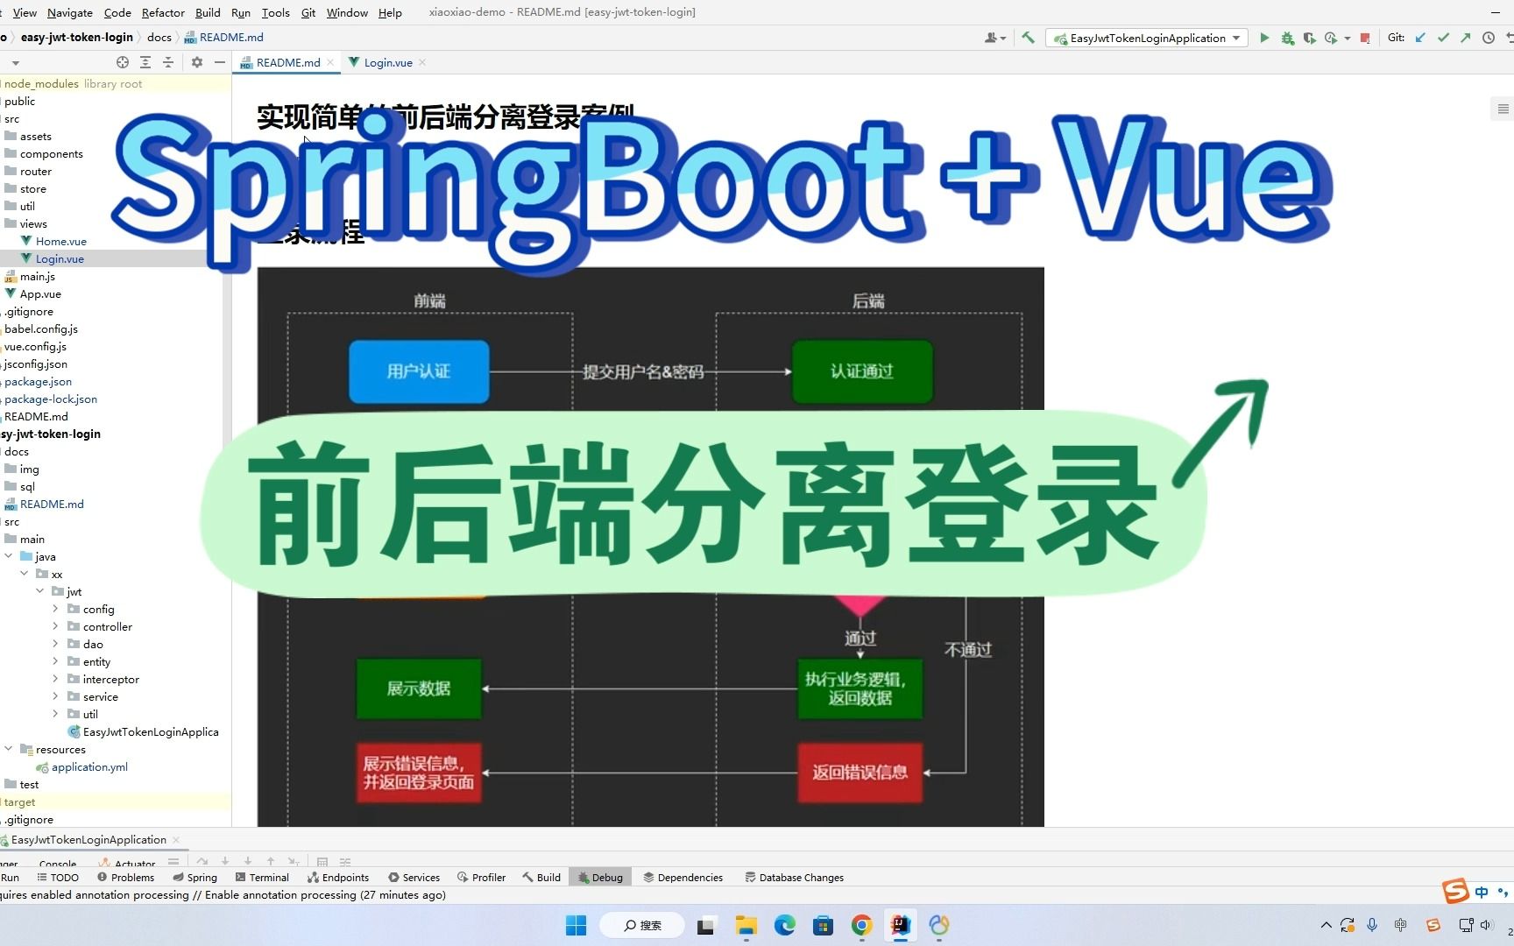Screen dimensions: 1514x946
Task: Expand the config package
Action: tap(56, 609)
